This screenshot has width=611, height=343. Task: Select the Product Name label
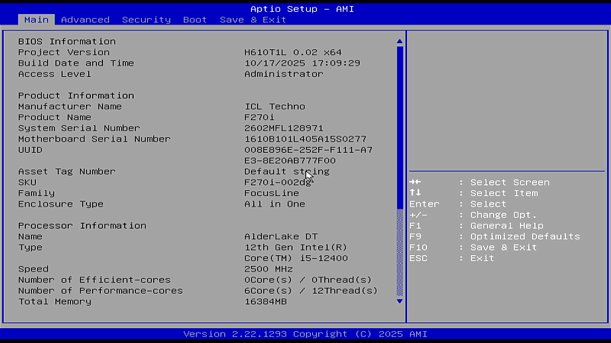(x=55, y=118)
